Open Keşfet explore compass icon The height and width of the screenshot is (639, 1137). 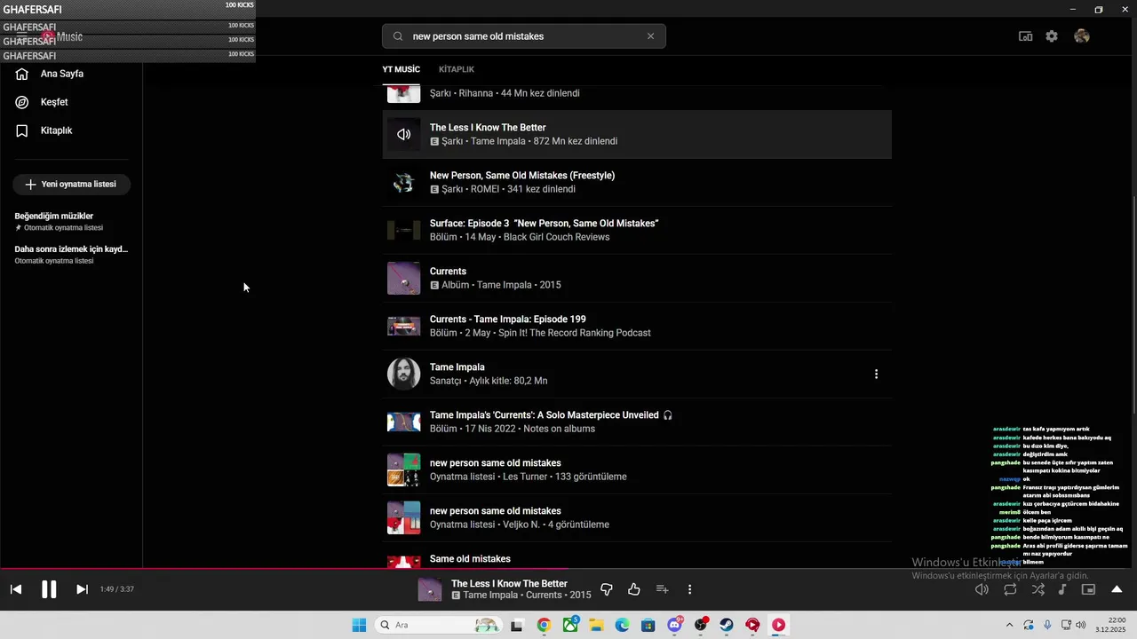(x=22, y=102)
